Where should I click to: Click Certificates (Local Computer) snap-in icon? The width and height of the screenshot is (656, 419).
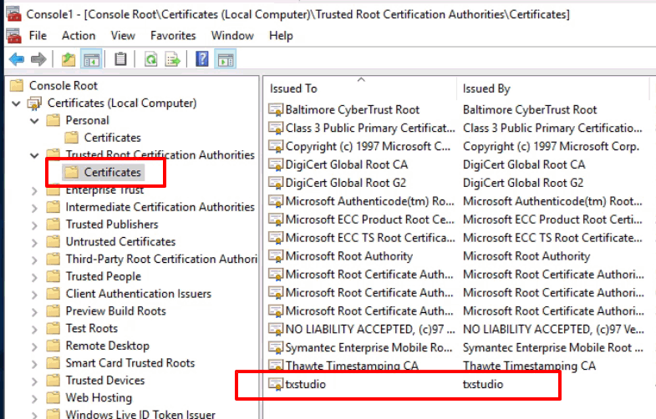tap(35, 103)
